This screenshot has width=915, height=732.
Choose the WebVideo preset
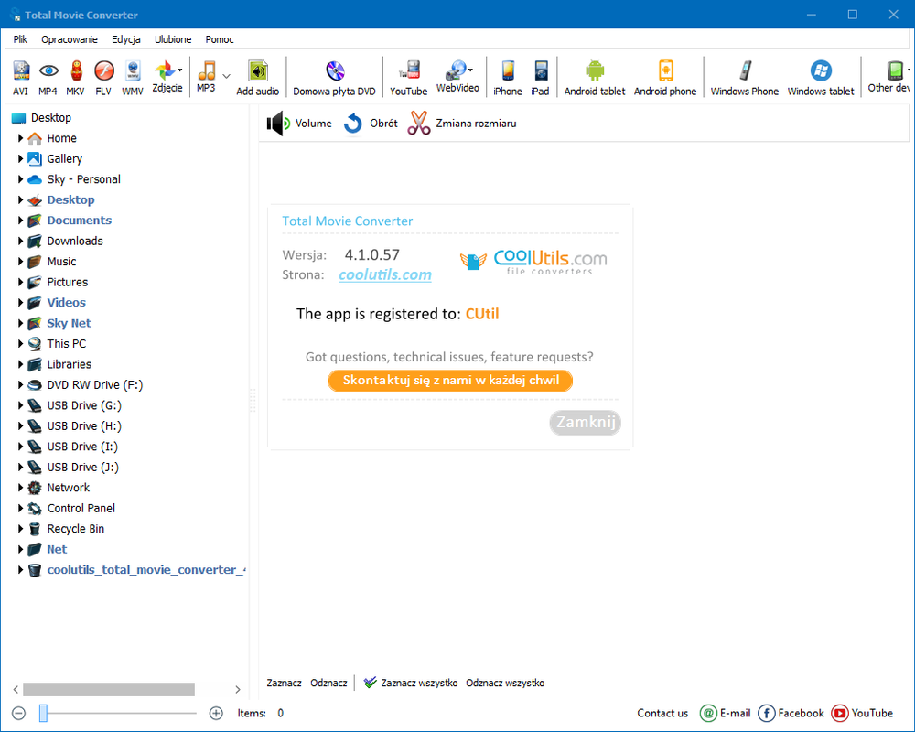tap(456, 77)
